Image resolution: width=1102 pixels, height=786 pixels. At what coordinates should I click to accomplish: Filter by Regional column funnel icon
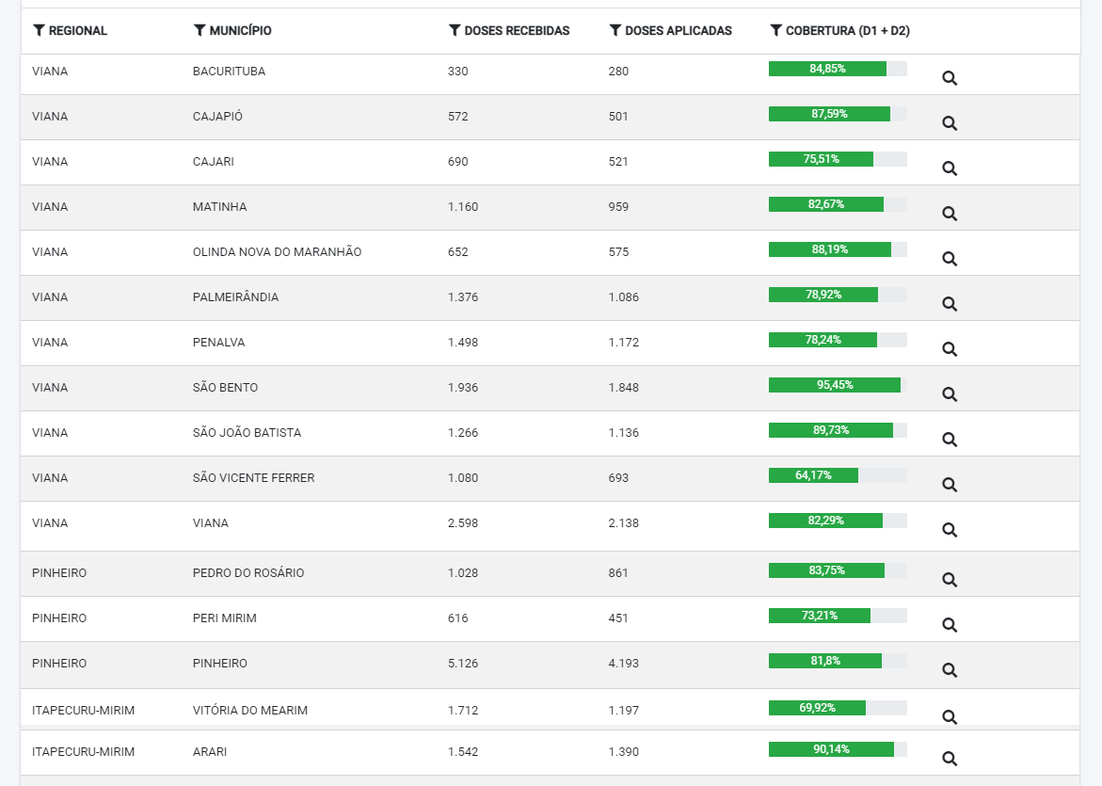pos(39,30)
